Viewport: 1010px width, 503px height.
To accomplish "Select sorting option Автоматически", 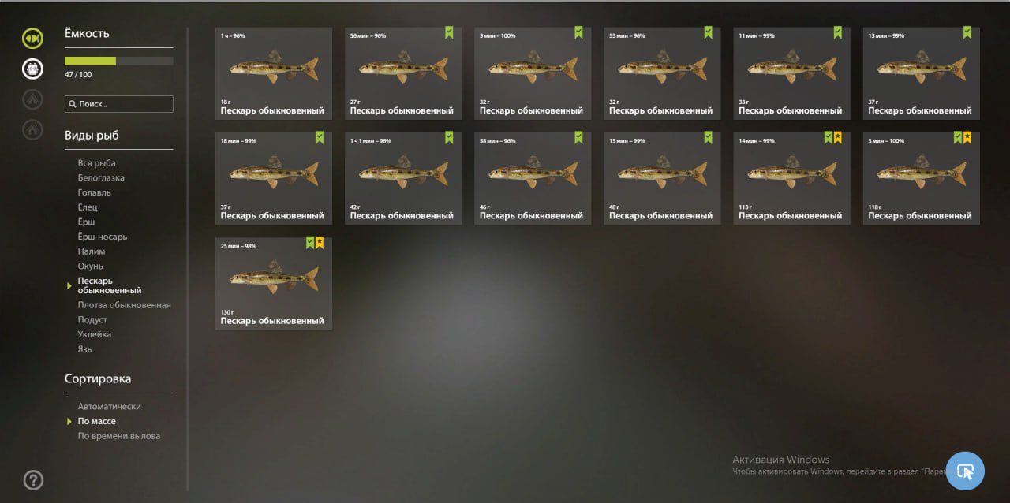I will click(x=109, y=407).
